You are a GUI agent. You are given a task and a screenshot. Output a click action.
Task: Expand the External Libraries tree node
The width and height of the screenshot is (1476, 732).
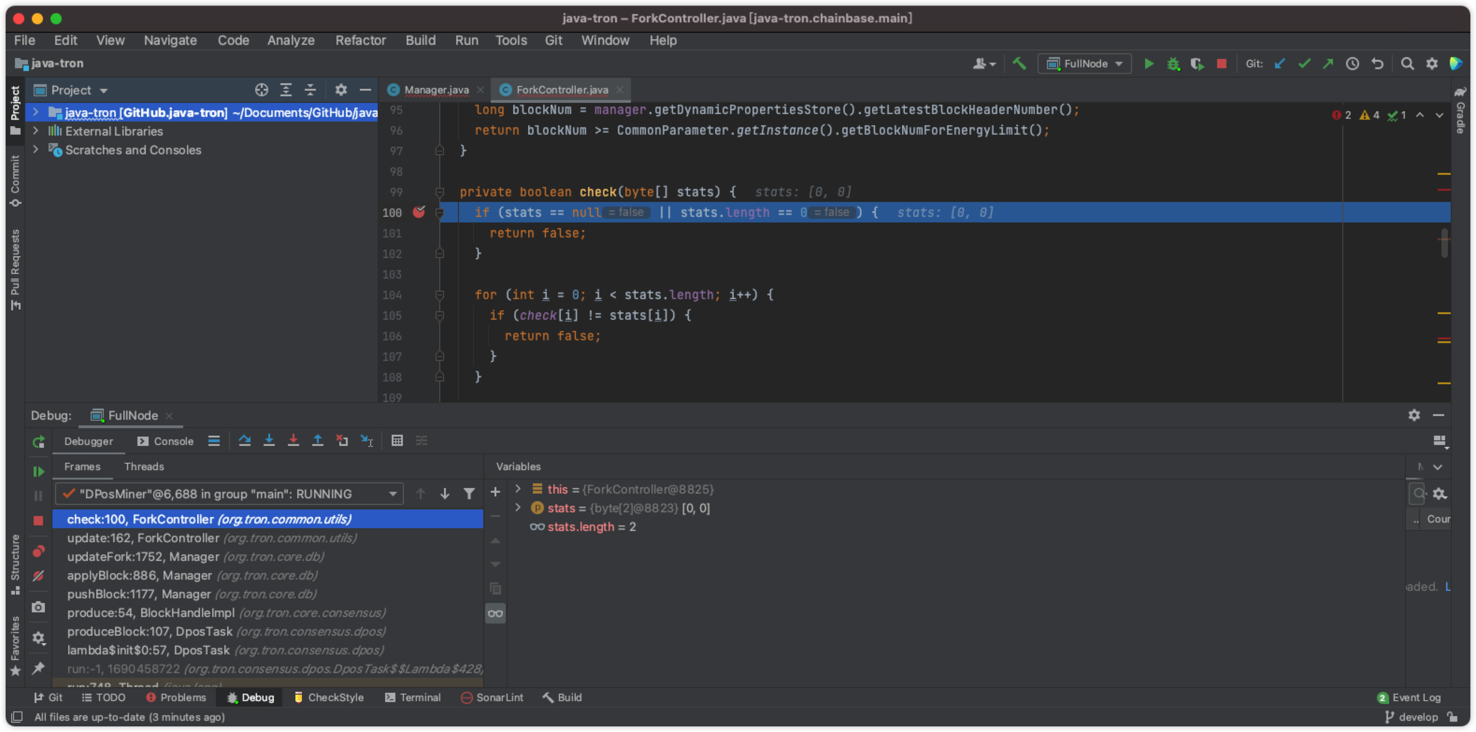[x=36, y=131]
